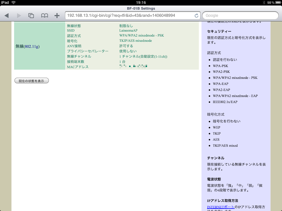Select 1 チャンネル(自動設定(1-11ch)) value
The image size is (282, 211).
(x=143, y=57)
